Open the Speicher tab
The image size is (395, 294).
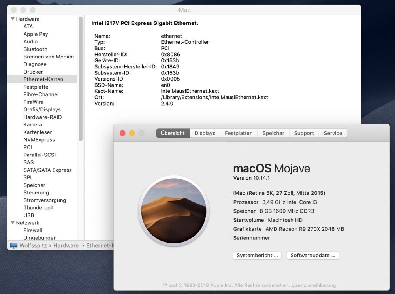[273, 133]
